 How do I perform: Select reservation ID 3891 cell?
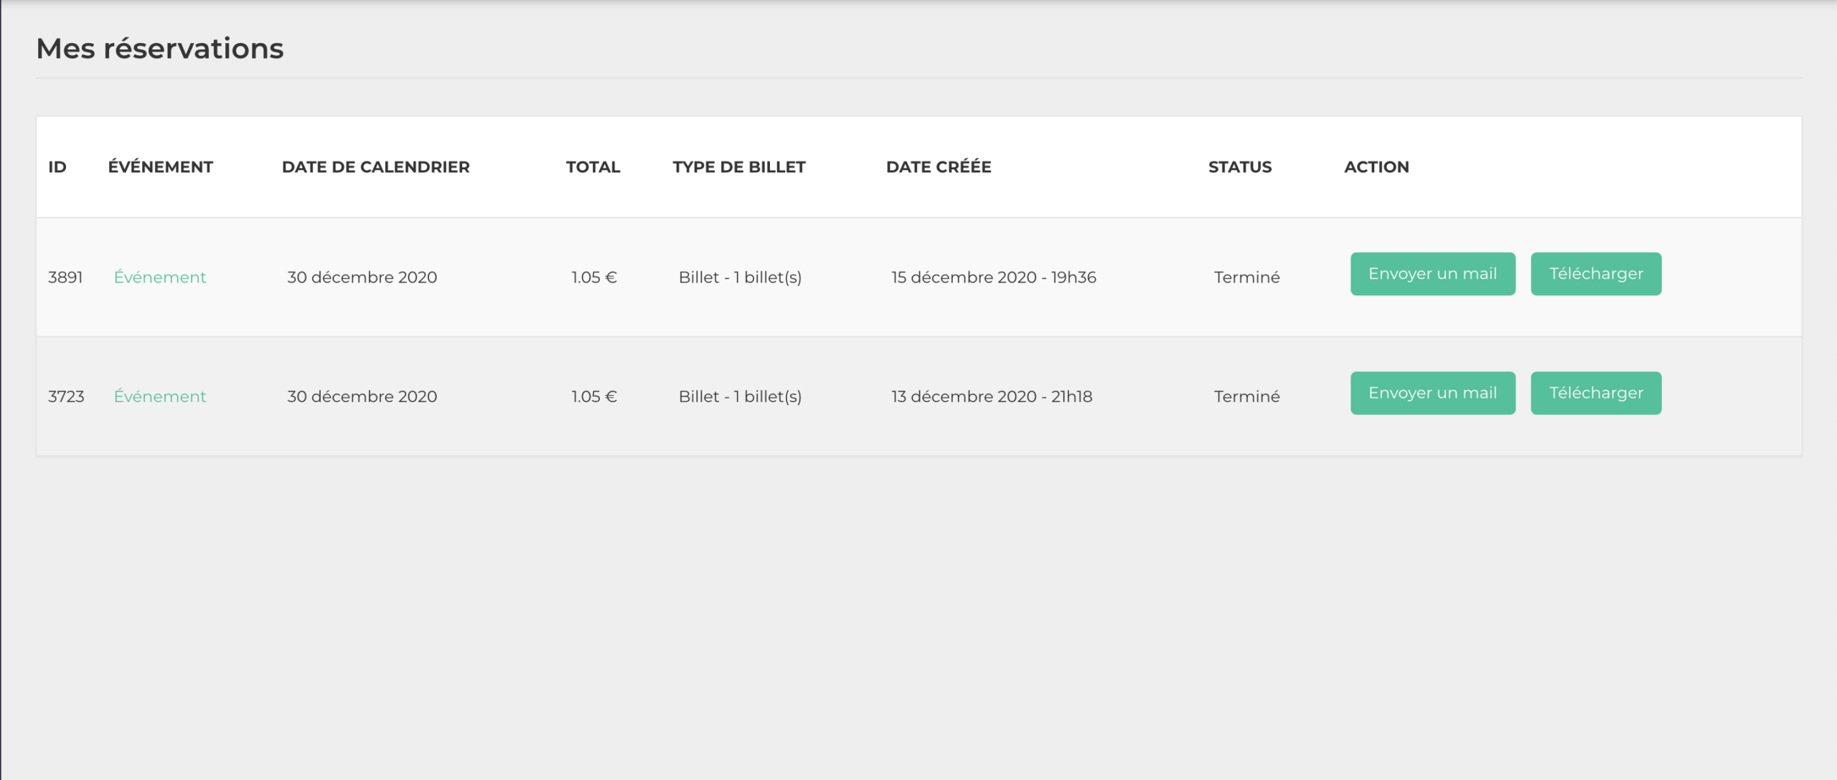click(x=65, y=277)
